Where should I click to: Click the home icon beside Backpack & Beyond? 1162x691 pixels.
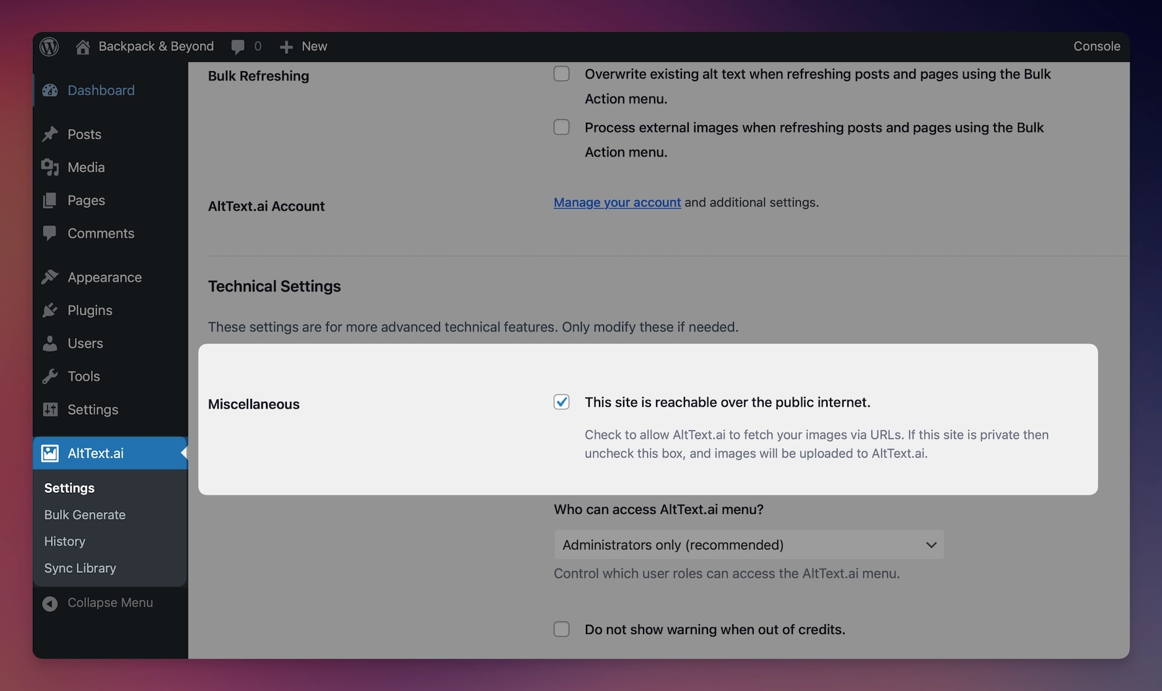coord(83,47)
